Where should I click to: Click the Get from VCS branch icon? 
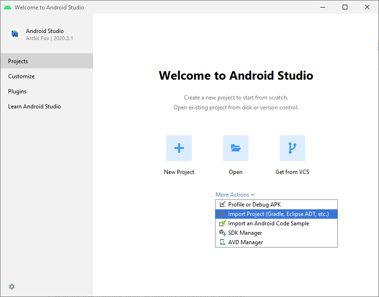293,148
